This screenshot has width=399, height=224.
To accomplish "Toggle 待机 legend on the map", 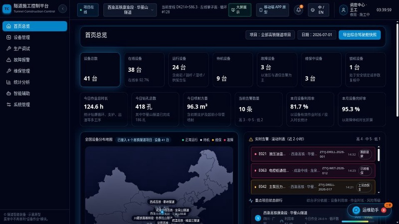I will click(x=205, y=140).
